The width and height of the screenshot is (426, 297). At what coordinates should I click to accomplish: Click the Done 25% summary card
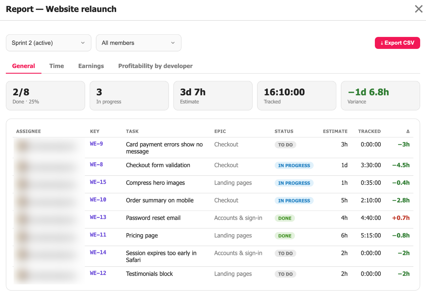coord(45,96)
